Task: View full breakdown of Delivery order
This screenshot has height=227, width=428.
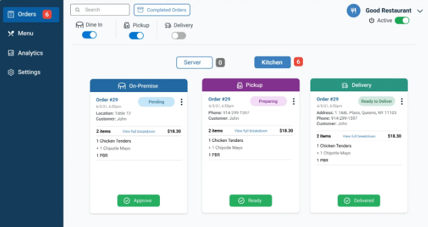Action: (x=359, y=136)
